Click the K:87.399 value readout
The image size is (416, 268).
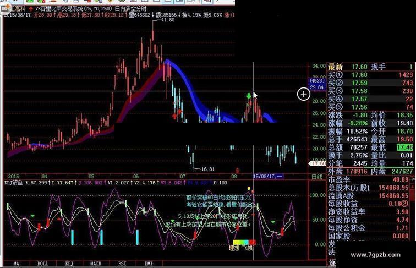click(x=36, y=183)
